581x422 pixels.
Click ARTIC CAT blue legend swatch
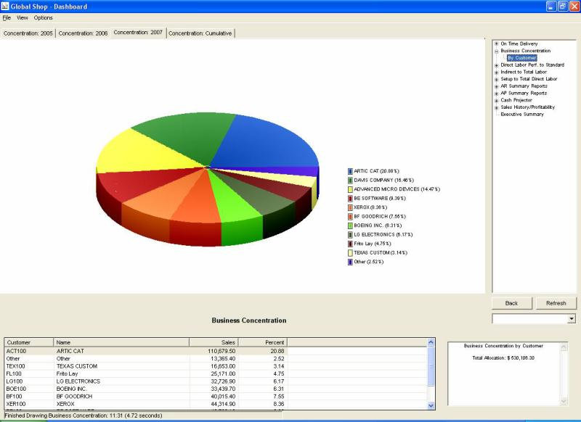click(350, 171)
